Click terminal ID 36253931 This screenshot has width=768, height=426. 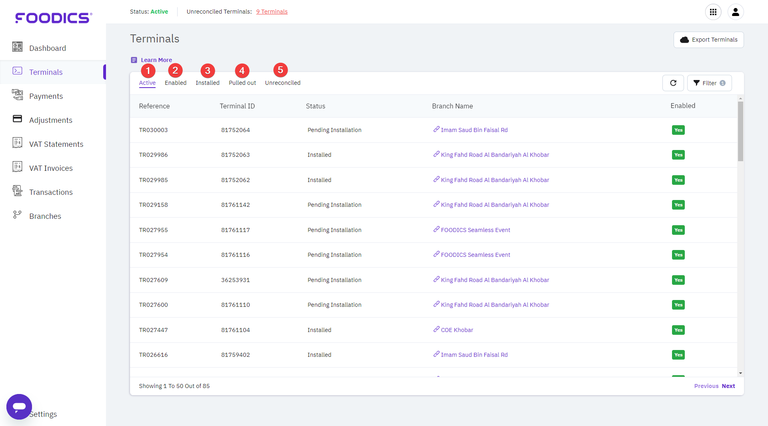[236, 280]
